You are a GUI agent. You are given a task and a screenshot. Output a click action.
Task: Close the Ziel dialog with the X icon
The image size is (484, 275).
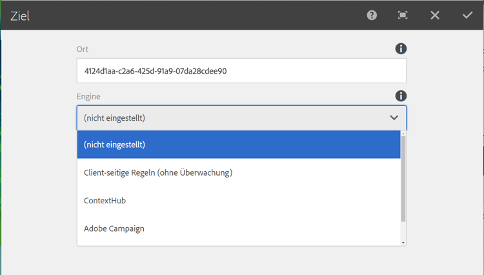tap(435, 15)
